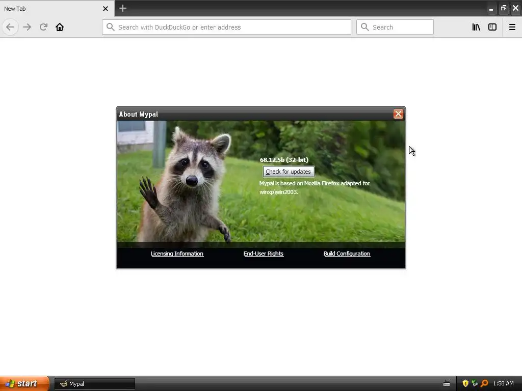Image resolution: width=522 pixels, height=391 pixels.
Task: Click the magnifier icon in the address bar
Action: pos(111,27)
